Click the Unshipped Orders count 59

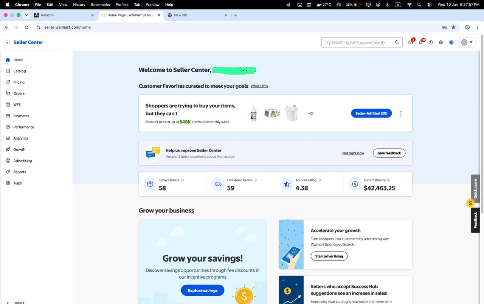tap(231, 188)
